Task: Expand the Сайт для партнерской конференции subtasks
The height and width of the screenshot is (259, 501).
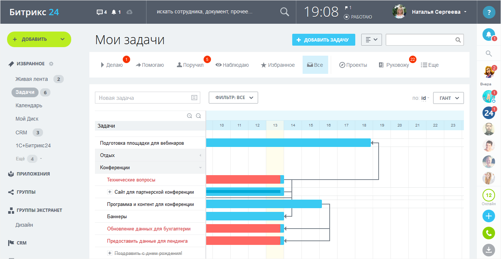Action: [109, 192]
